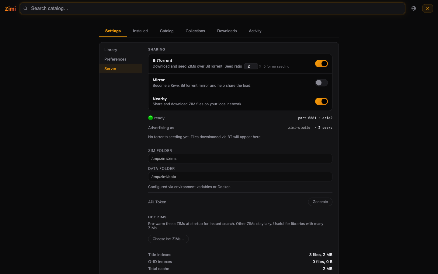The height and width of the screenshot is (274, 438).
Task: Select Server in the settings sidebar
Action: tap(120, 68)
